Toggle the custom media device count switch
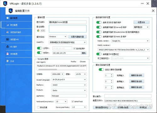 (x=101, y=69)
